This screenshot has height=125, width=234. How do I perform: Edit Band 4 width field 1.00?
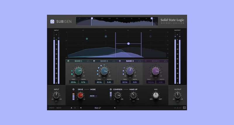click(x=161, y=82)
